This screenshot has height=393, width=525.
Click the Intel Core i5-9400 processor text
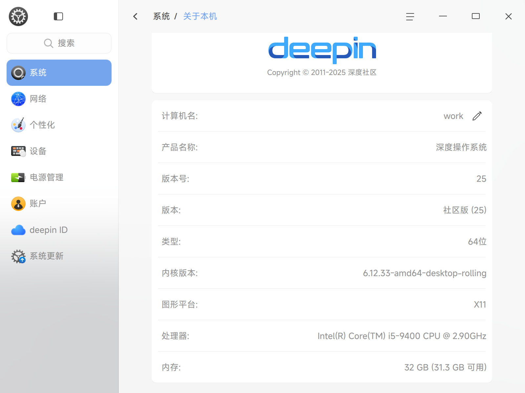[402, 336]
